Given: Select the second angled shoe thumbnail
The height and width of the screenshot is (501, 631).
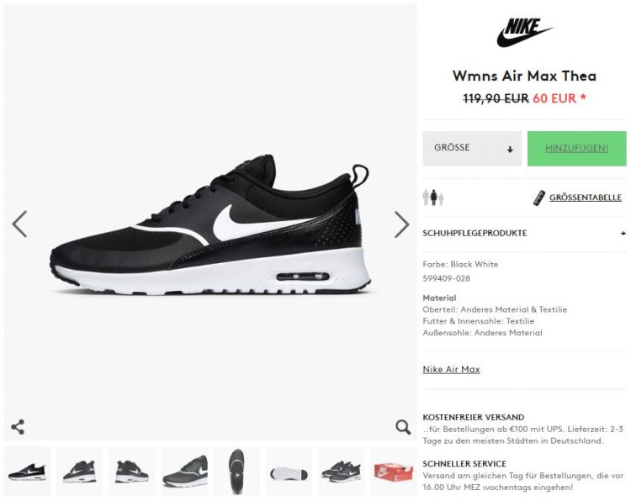Looking at the screenshot, I should pyautogui.click(x=79, y=471).
